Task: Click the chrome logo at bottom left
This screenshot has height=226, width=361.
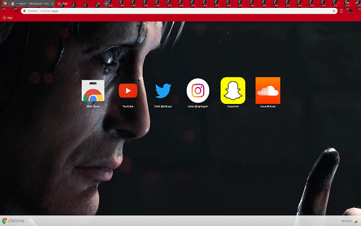Action: [x=13, y=221]
